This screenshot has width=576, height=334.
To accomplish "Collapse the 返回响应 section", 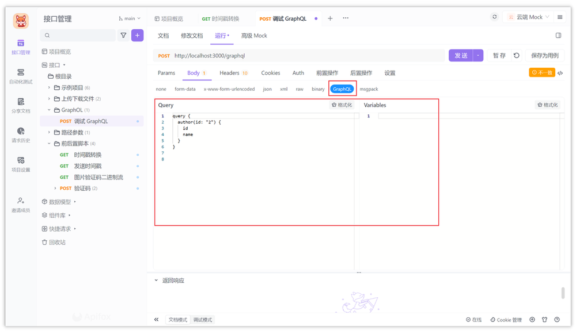I will [x=156, y=281].
